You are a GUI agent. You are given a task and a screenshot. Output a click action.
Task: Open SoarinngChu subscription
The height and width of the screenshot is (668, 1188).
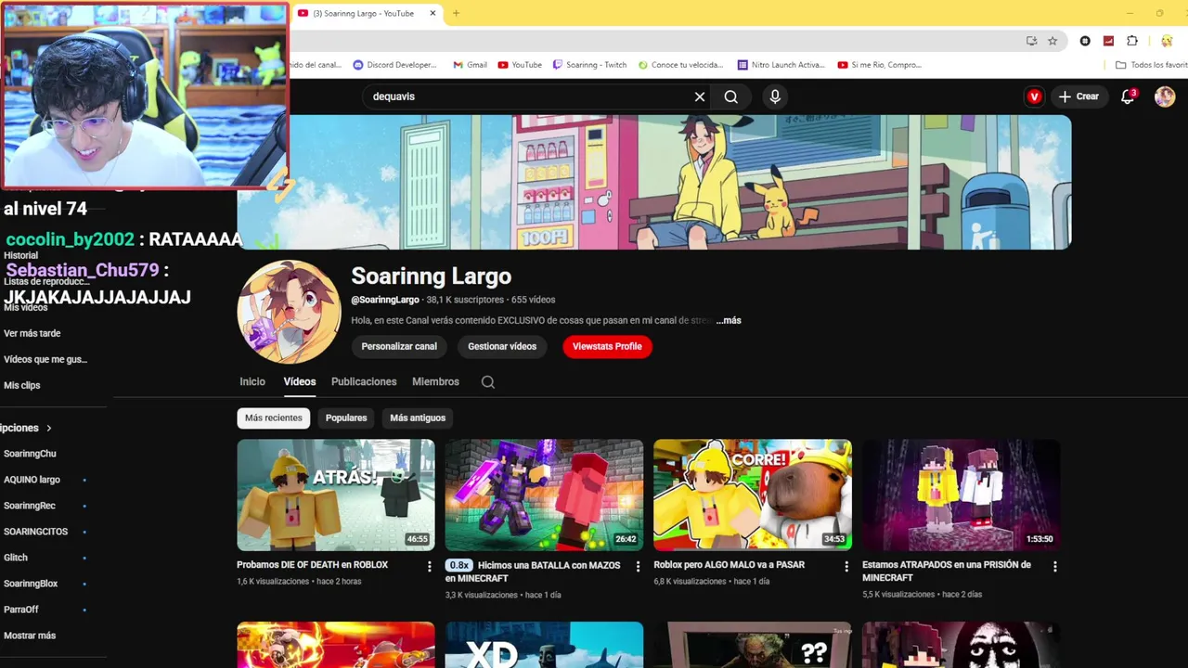click(x=30, y=454)
